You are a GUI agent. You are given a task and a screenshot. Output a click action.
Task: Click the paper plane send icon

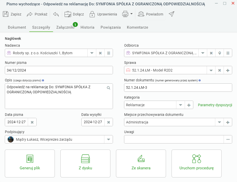click(172, 14)
